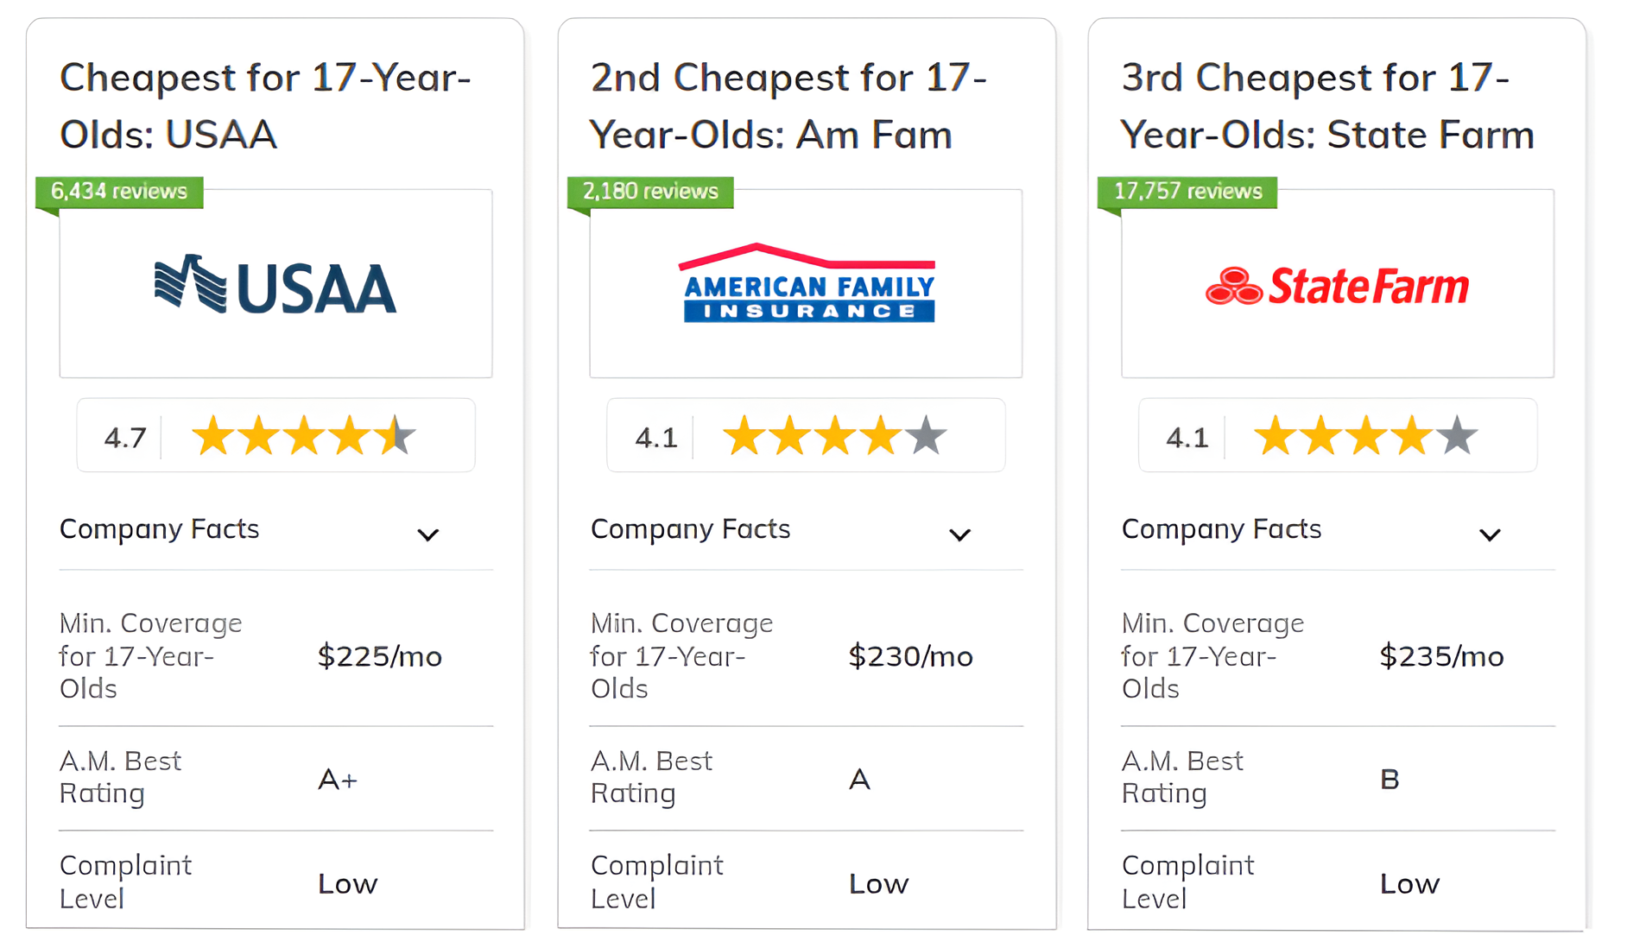Viewport: 1627px width, 948px height.
Task: Click the USAA logo image
Action: (x=275, y=286)
